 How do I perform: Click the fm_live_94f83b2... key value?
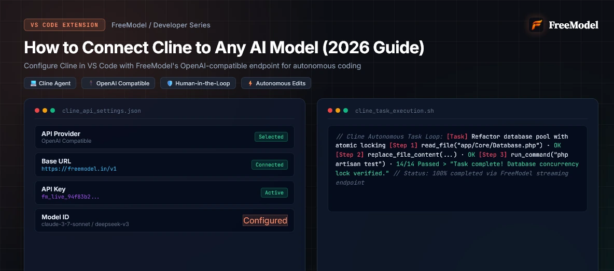(71, 197)
